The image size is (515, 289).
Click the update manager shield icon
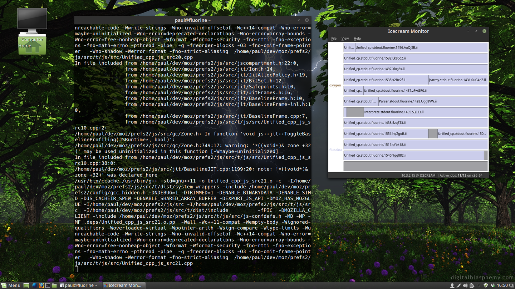pos(485,285)
